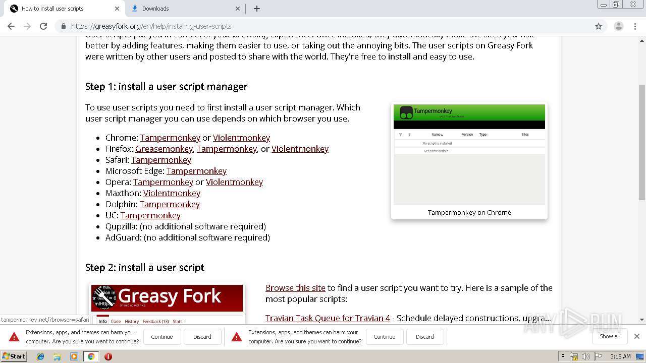Open Tampermonkey link for Safari

(161, 160)
